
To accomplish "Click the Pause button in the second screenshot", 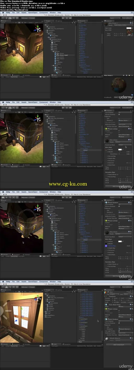I will (x=67, y=108).
